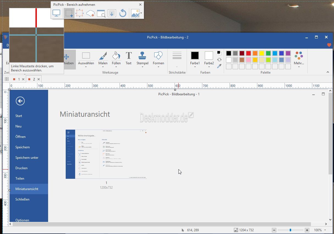Viewport: 334px width, 234px height.
Task: Choose scrolling window capture icon
Action: pyautogui.click(x=112, y=13)
